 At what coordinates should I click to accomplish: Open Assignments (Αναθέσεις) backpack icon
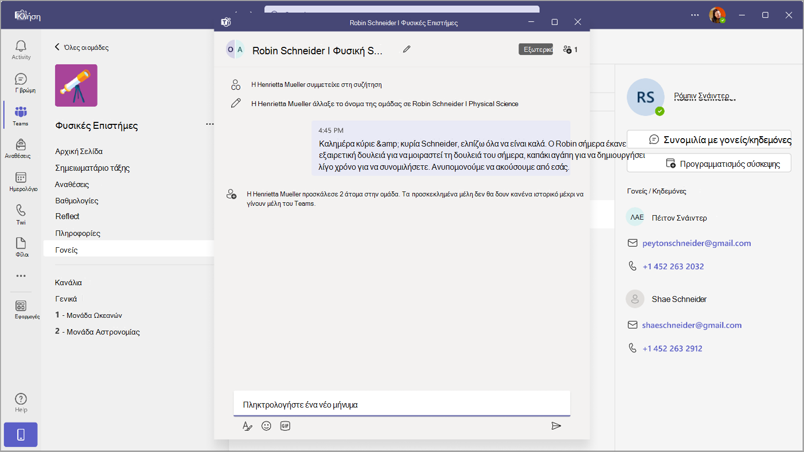pyautogui.click(x=21, y=145)
